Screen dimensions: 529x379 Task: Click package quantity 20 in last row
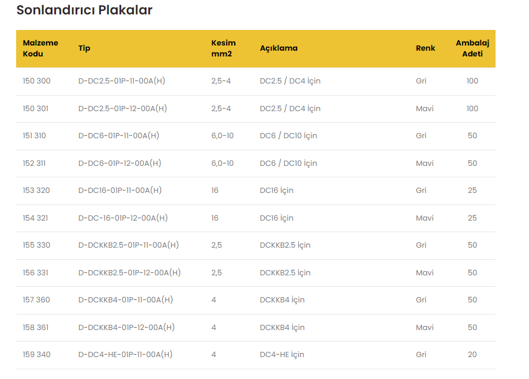tap(472, 355)
